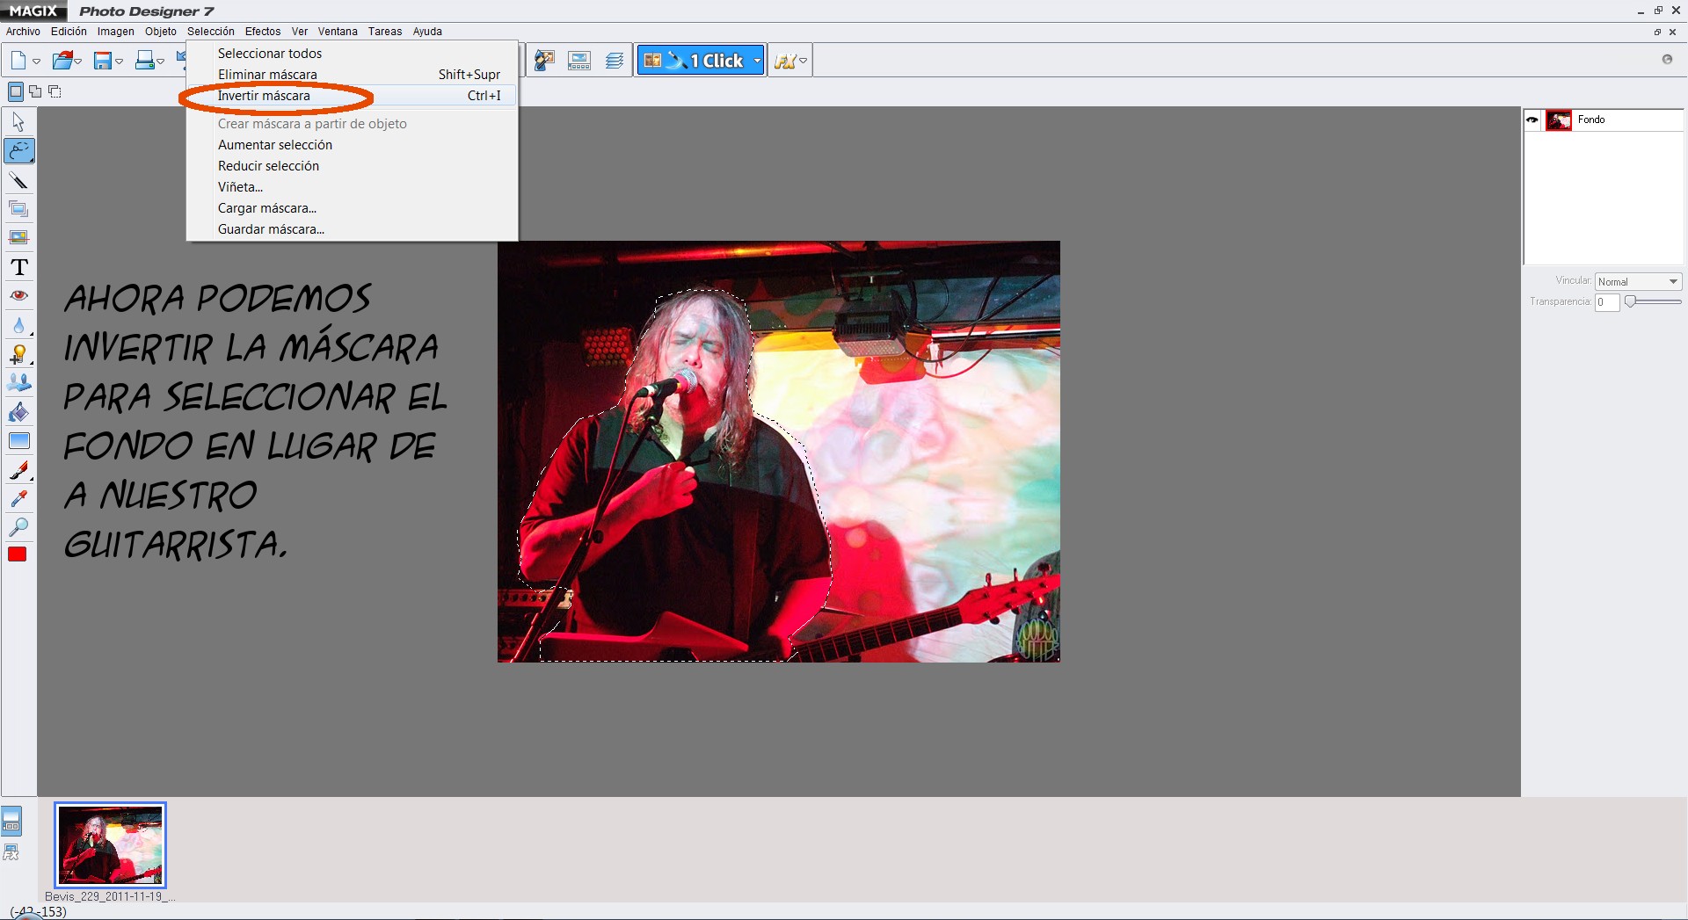Enable the subtract-from-selection mode button

point(55,91)
